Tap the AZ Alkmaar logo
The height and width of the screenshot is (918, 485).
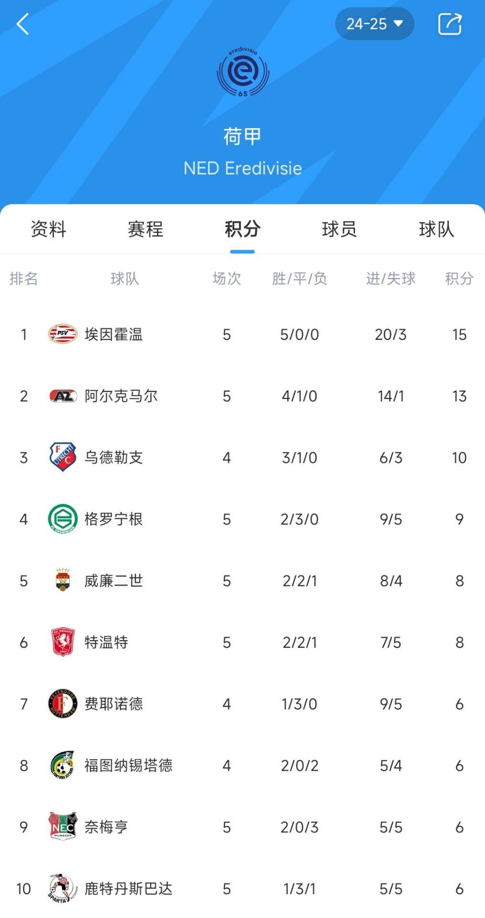coord(63,396)
